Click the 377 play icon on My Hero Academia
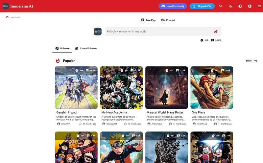263x163 pixels. (x=122, y=70)
